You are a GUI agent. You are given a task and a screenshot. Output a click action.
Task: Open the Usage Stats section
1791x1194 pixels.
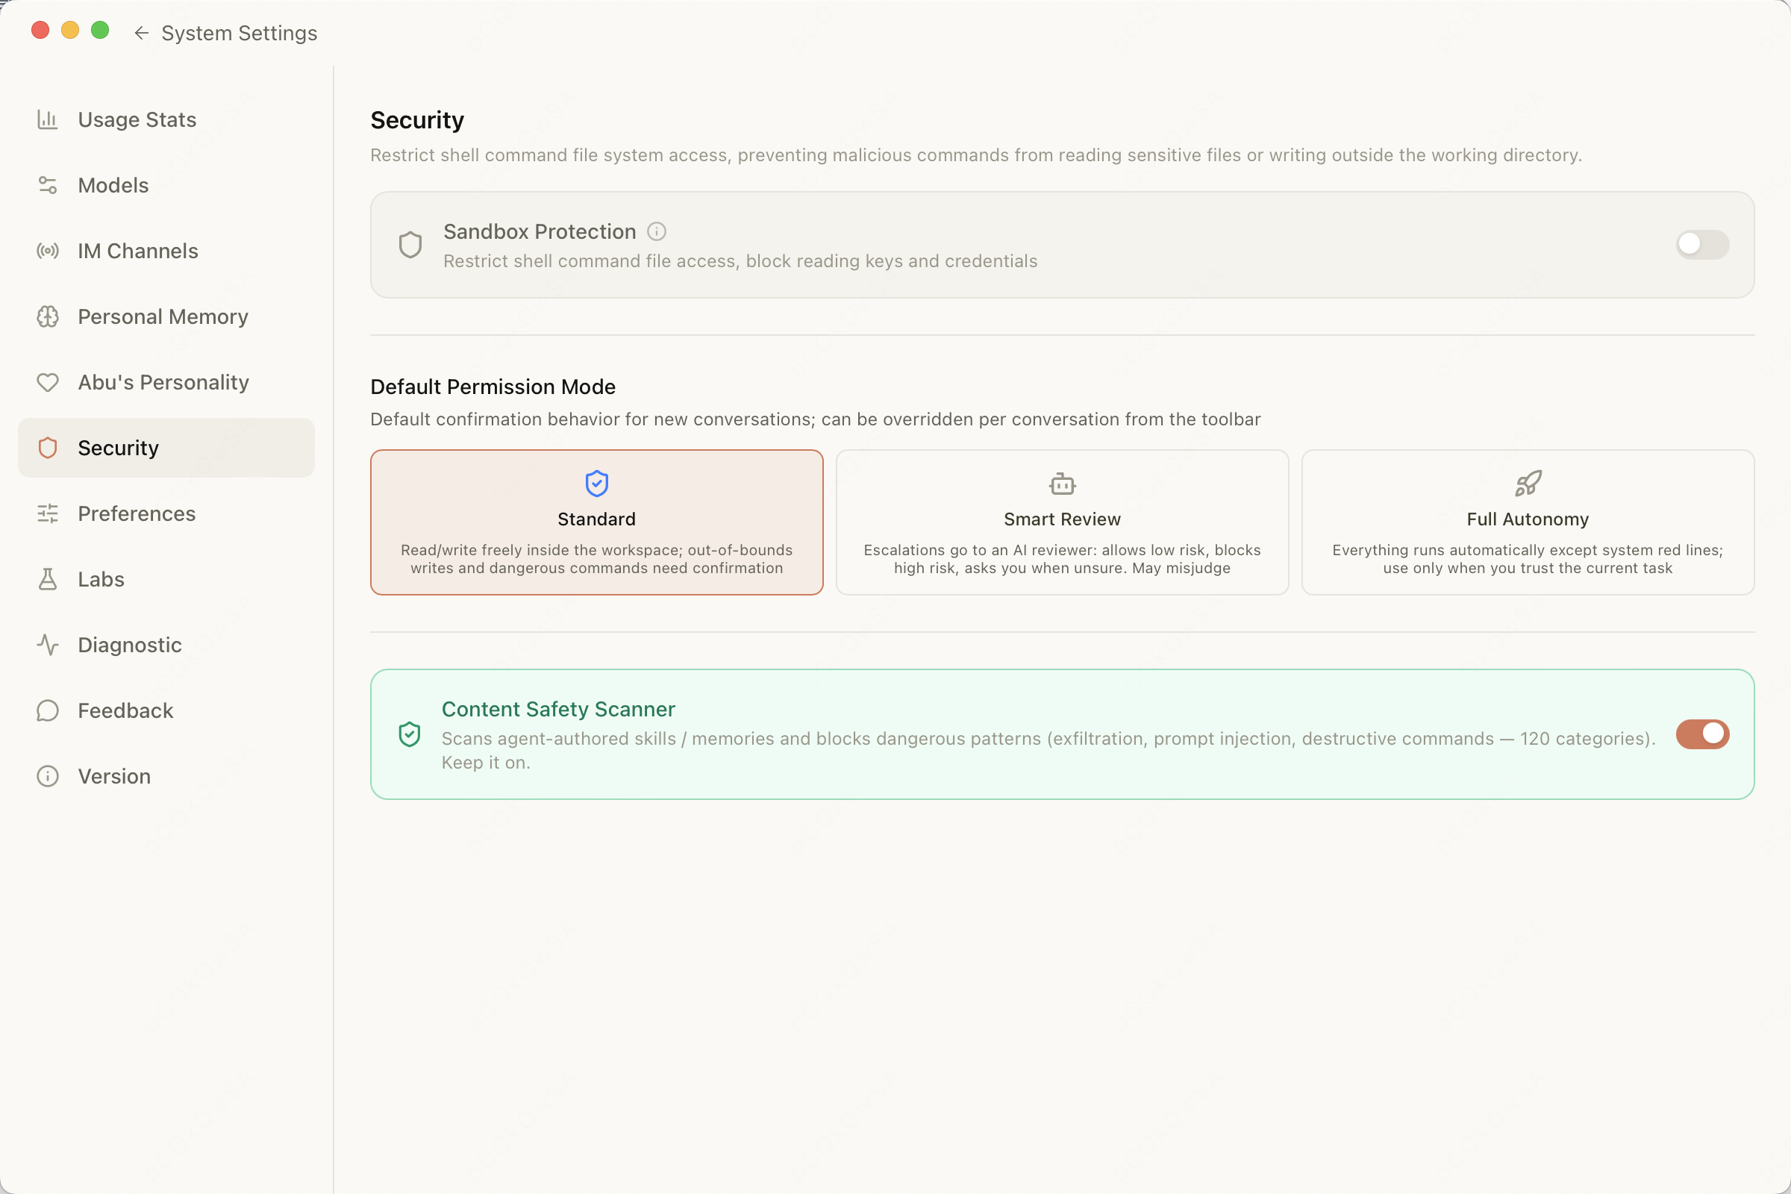166,119
